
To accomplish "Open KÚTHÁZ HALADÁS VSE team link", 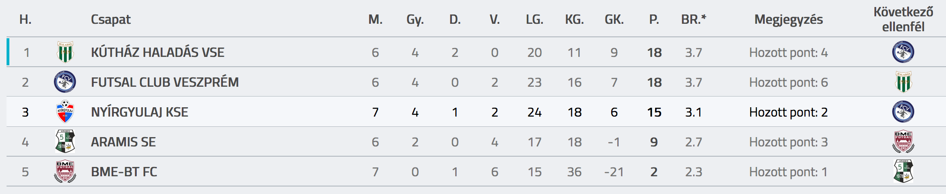I will (x=157, y=52).
